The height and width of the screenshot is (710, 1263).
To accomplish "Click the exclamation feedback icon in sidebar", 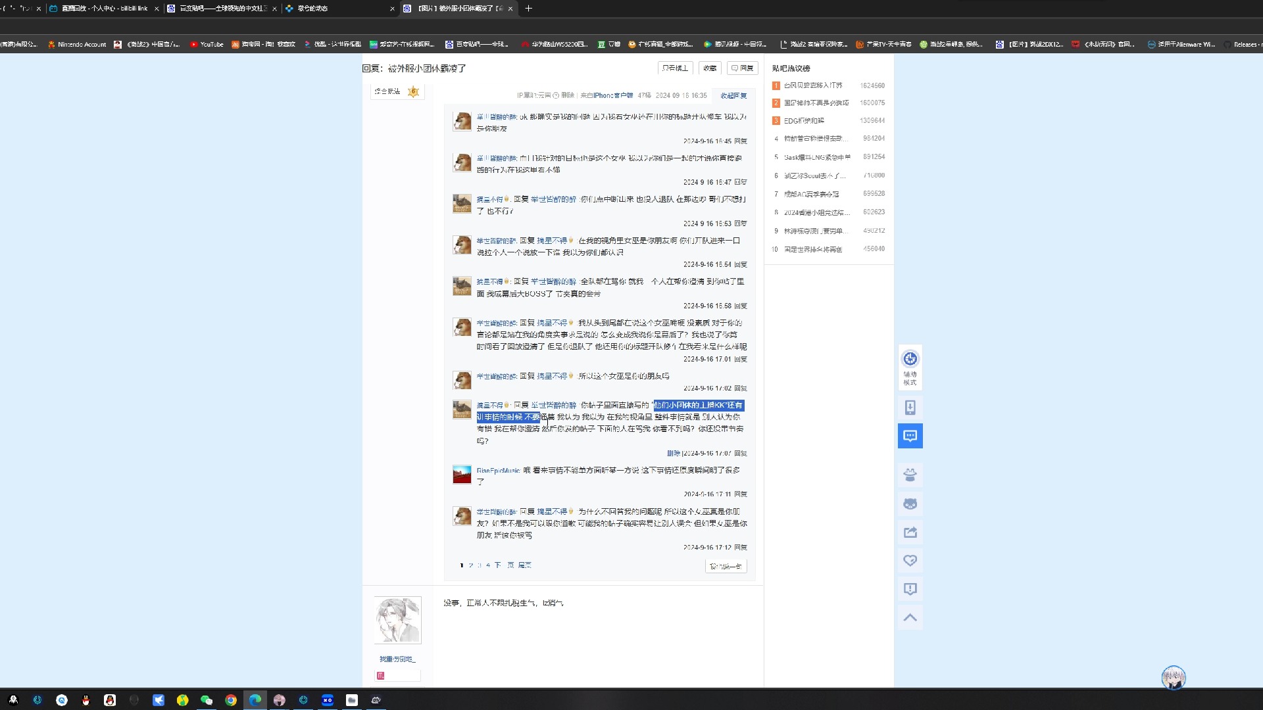I will pos(910,589).
